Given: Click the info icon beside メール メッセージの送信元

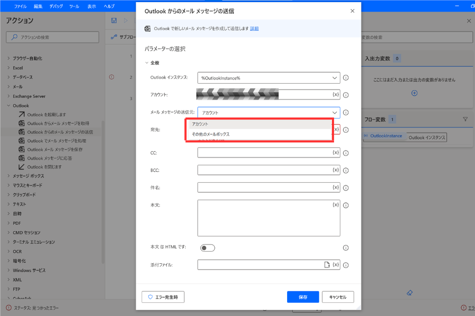Looking at the screenshot, I should pyautogui.click(x=346, y=113).
